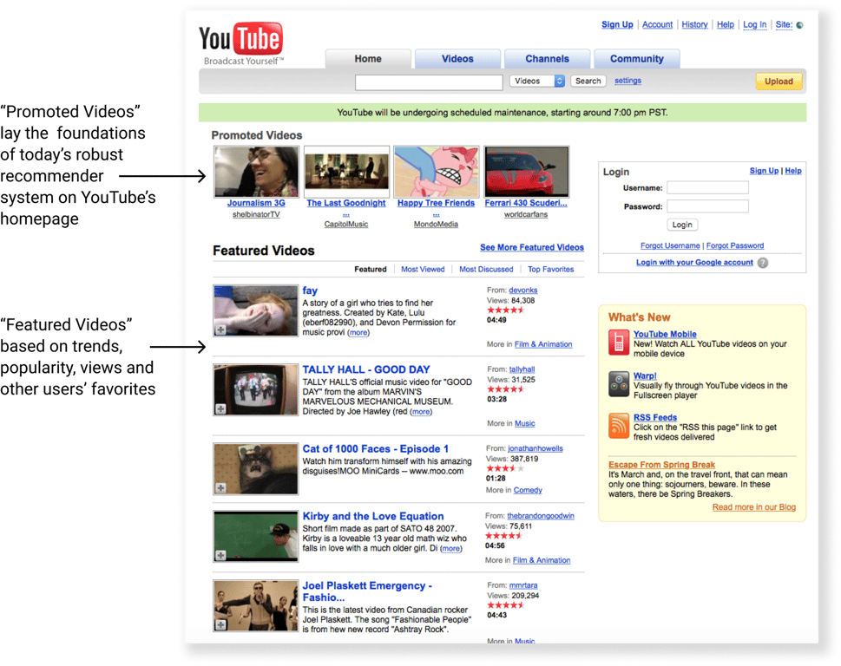The height and width of the screenshot is (666, 841).
Task: Switch to the Community tab
Action: click(637, 59)
